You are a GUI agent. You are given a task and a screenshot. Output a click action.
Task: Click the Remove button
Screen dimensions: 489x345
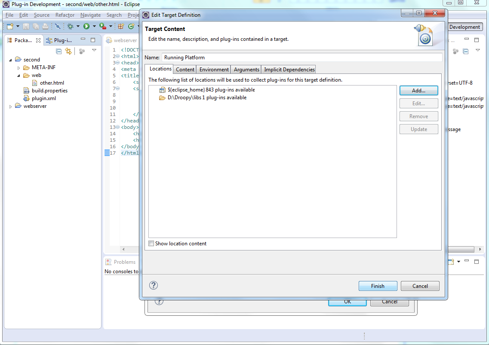418,116
